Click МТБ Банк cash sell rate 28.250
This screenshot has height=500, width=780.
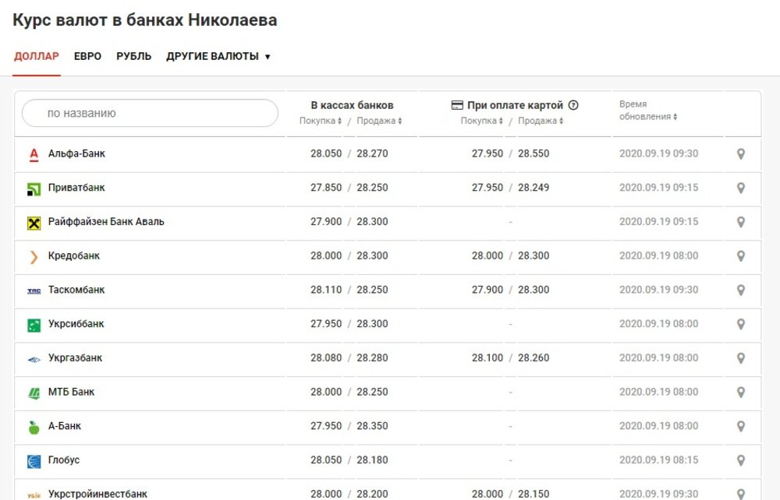point(372,392)
